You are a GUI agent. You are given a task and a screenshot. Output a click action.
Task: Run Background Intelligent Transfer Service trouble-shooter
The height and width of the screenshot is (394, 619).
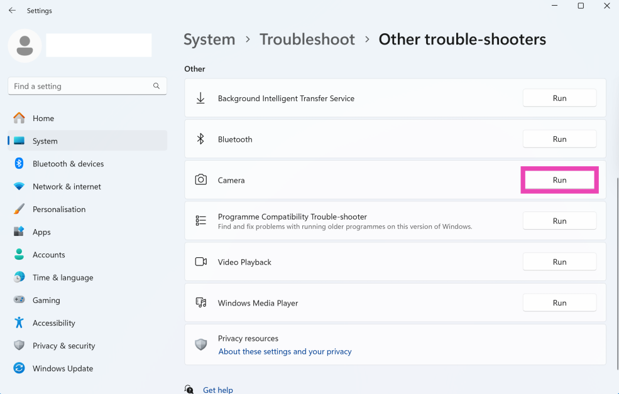[559, 98]
